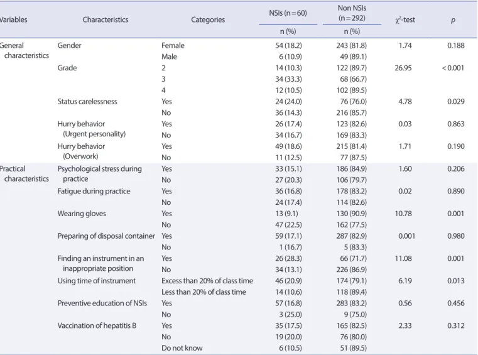Select 'Vaccination of hepatitis B' label

[97, 325]
